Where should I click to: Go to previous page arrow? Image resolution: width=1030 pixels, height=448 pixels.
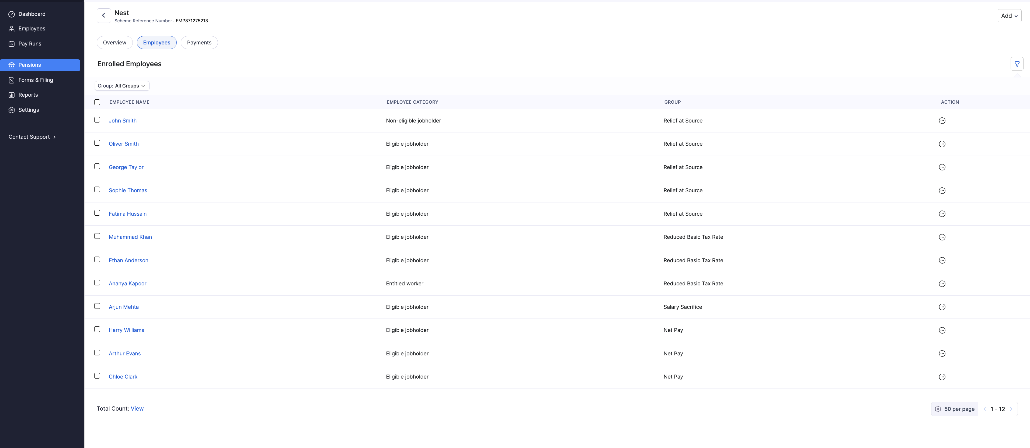984,409
